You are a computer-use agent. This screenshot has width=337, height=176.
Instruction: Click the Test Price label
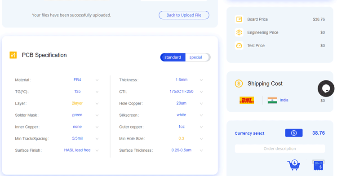point(256,45)
